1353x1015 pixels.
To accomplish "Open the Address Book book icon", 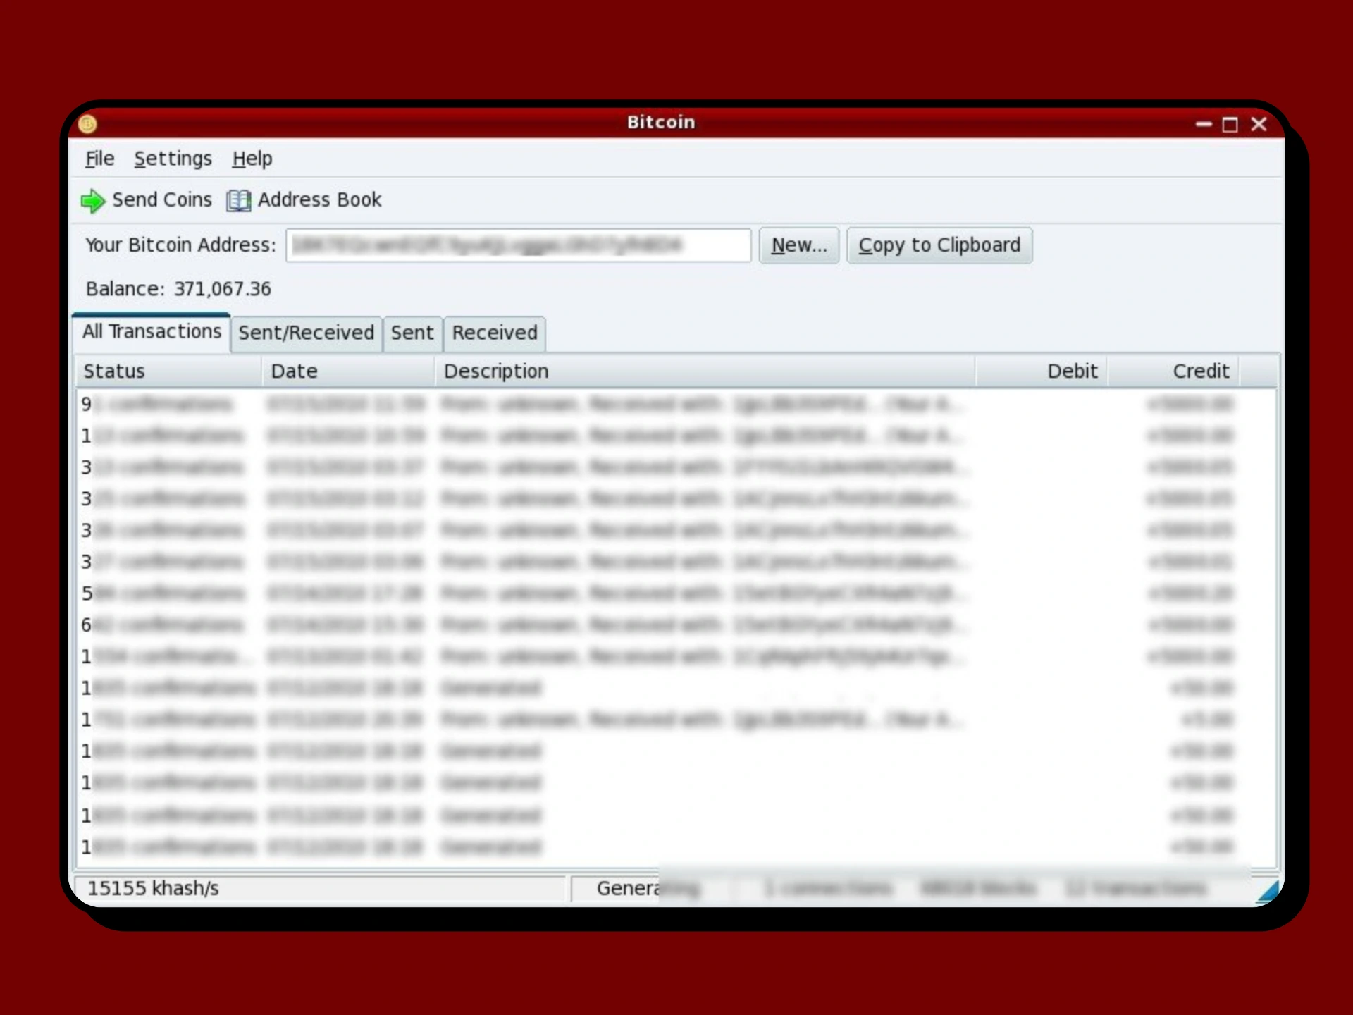I will tap(238, 201).
